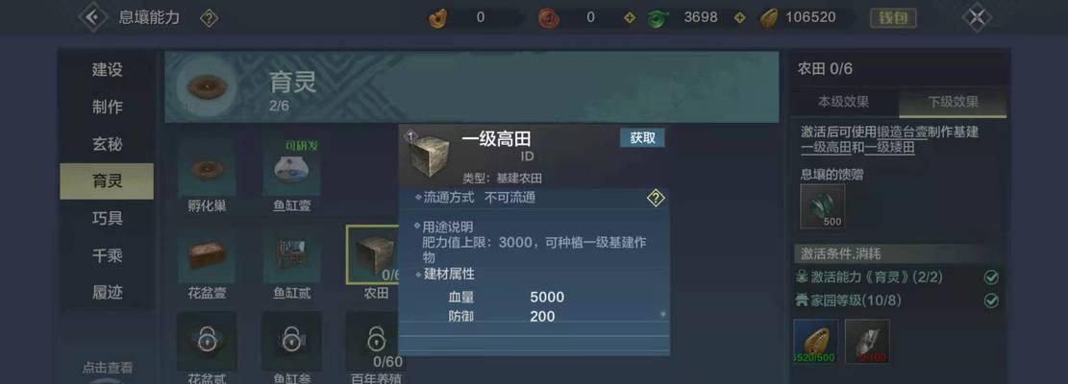Click the checkmark for 家园等级 condition
This screenshot has width=1068, height=384.
tap(992, 300)
